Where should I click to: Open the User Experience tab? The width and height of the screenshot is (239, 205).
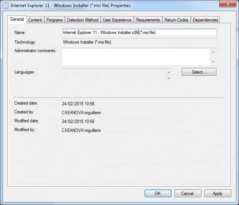[117, 20]
